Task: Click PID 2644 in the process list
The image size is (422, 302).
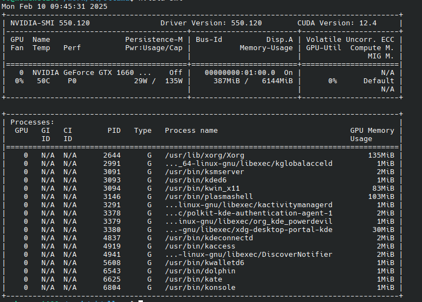Action: pyautogui.click(x=112, y=155)
